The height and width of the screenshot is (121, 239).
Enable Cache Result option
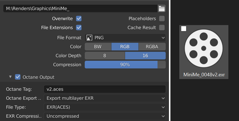[162, 28]
